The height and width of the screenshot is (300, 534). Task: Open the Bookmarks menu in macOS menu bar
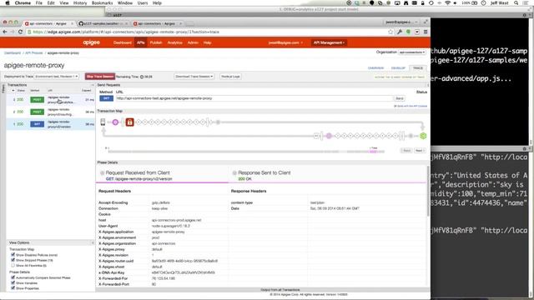[x=102, y=3]
